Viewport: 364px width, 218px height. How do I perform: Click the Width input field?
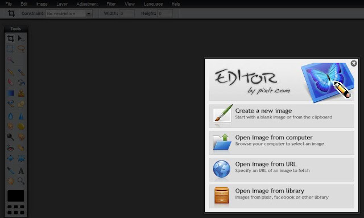tap(126, 14)
